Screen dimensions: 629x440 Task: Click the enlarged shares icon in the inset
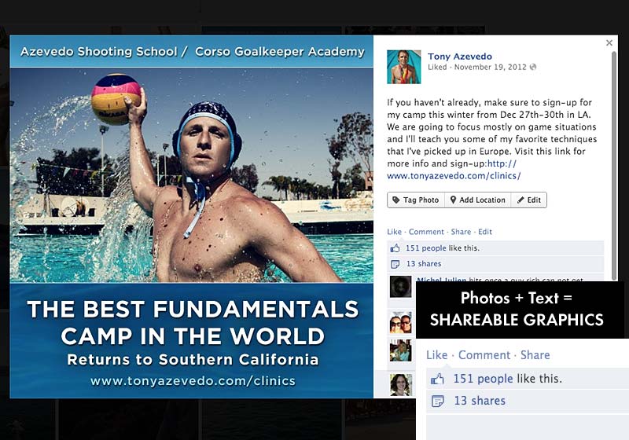(x=438, y=401)
